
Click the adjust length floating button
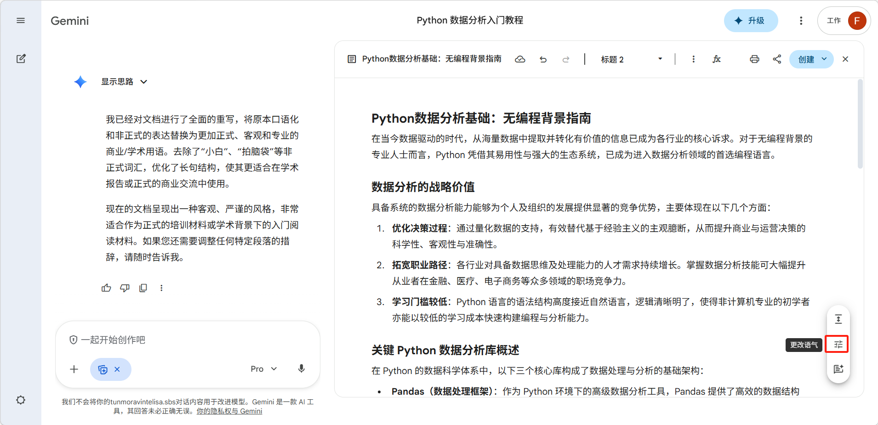(838, 319)
